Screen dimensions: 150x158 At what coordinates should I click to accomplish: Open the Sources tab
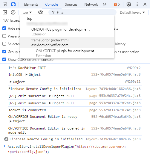point(71,4)
